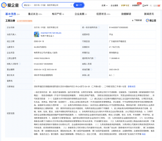Screen dimensions: 162x141
Task: Click the help icon beside 核准日期
Action: (x=91, y=69)
